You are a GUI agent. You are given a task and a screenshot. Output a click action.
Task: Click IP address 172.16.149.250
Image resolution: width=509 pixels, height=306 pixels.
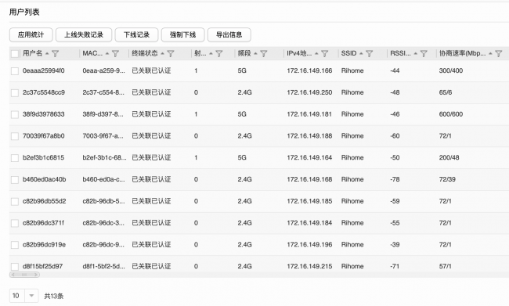[x=309, y=92]
